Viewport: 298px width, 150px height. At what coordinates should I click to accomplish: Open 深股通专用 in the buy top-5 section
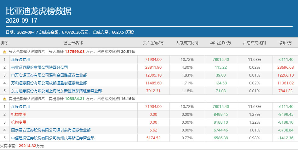click(20, 59)
